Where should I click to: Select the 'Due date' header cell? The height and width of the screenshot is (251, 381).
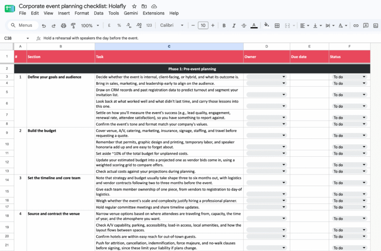(x=310, y=57)
